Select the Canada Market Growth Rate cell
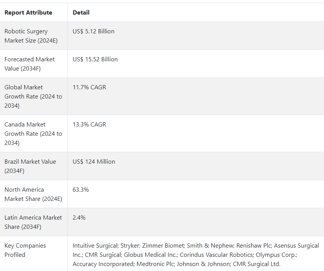This screenshot has height=271, width=324. click(33, 133)
